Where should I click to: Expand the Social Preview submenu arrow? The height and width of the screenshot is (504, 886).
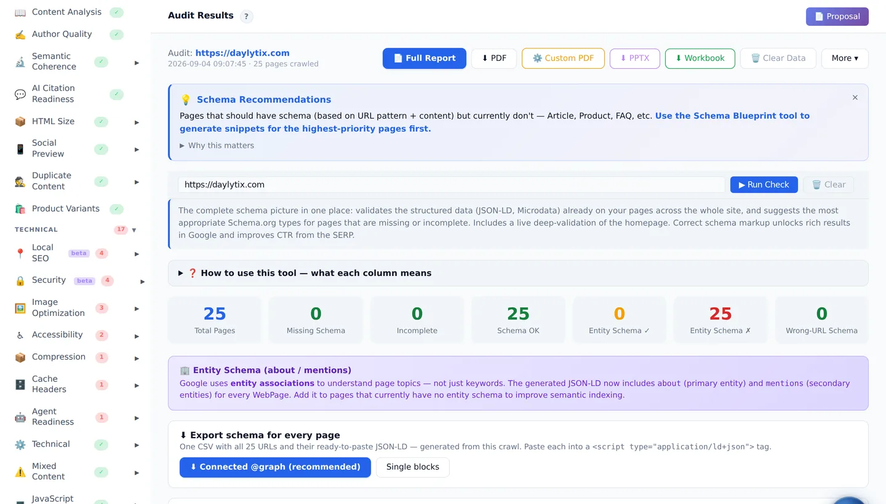(x=137, y=149)
